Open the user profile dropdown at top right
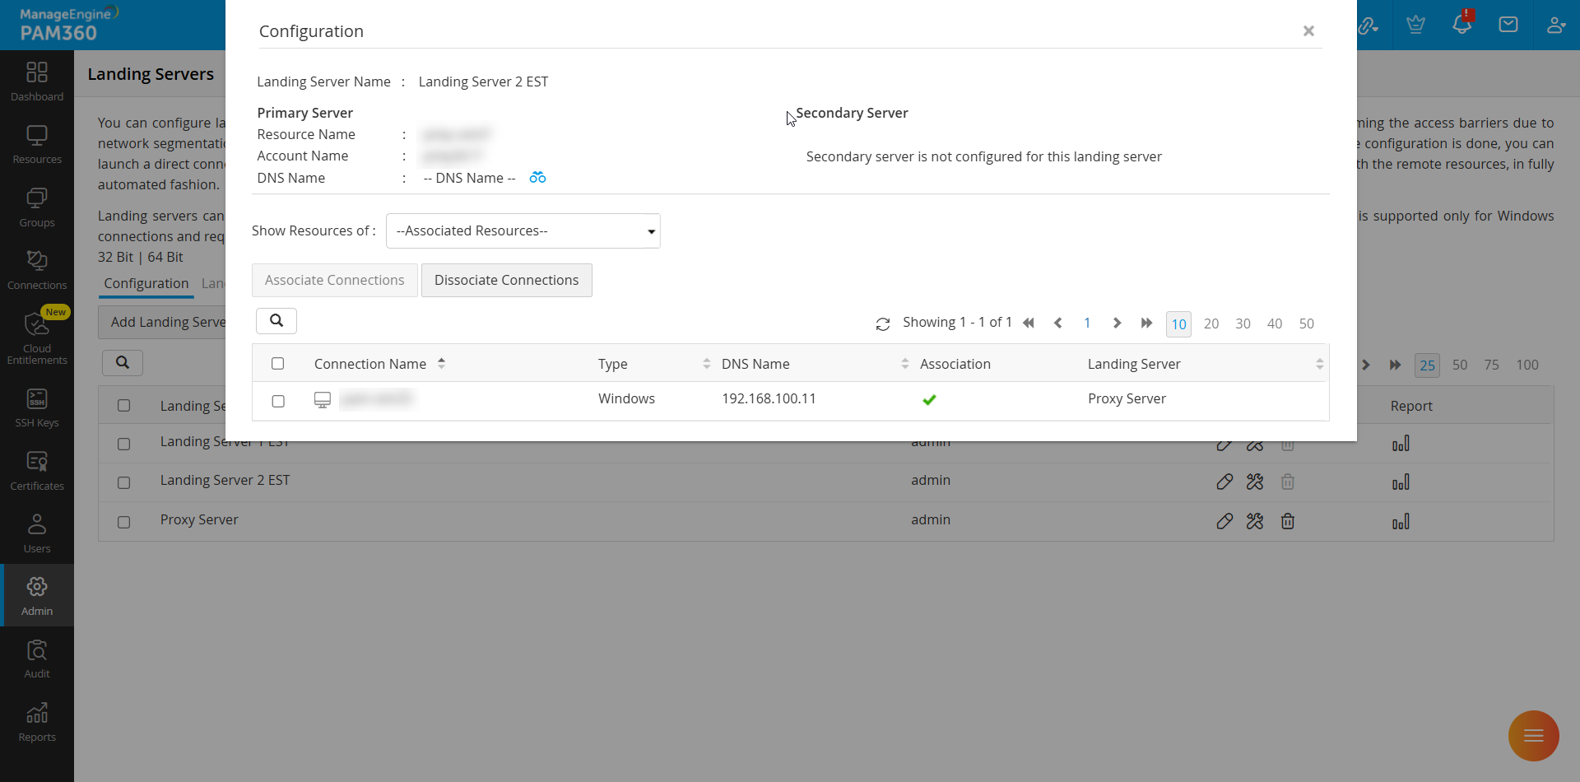 (1557, 24)
